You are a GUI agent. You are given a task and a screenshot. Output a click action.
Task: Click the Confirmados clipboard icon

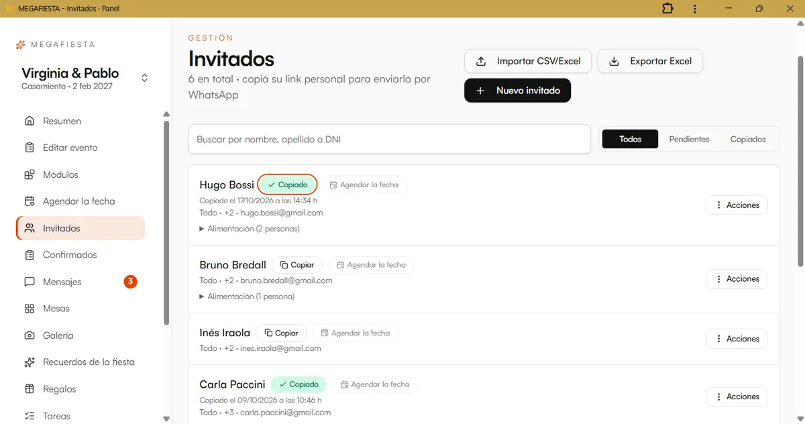coord(30,255)
